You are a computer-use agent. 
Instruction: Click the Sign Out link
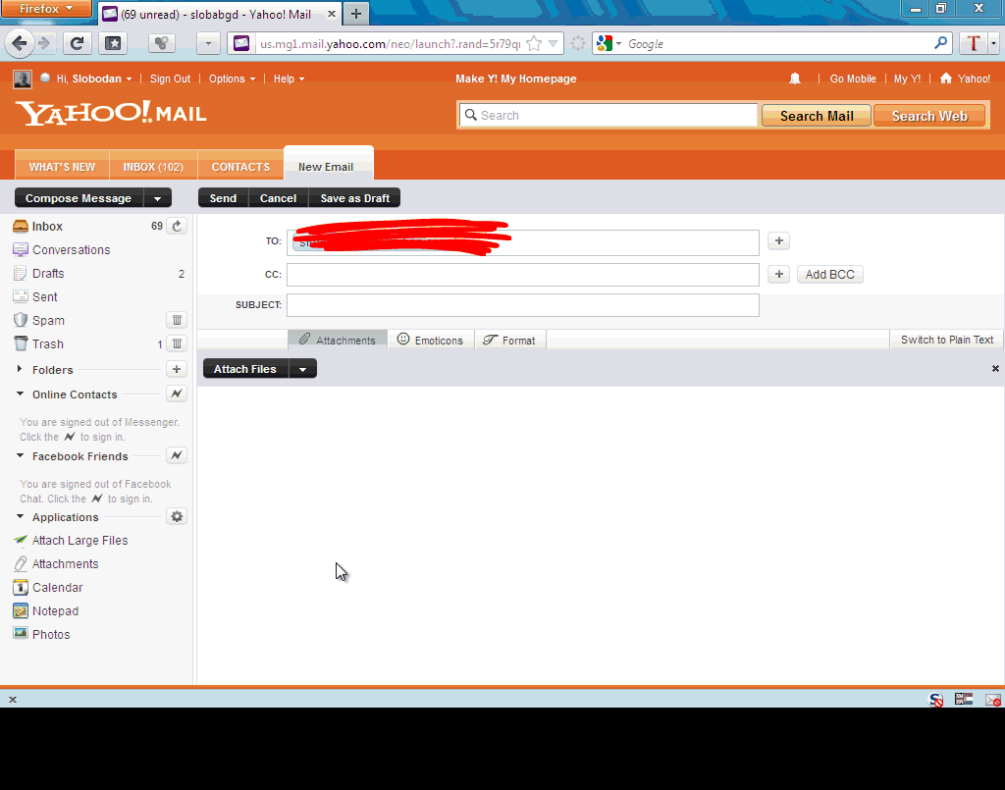coord(170,79)
